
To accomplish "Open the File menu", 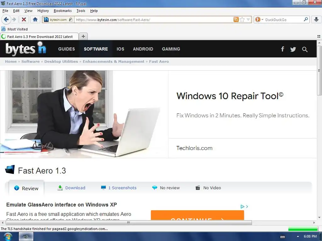I will tap(5, 11).
